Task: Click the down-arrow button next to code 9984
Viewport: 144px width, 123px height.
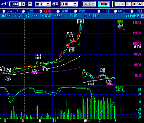Action: click(x=23, y=4)
